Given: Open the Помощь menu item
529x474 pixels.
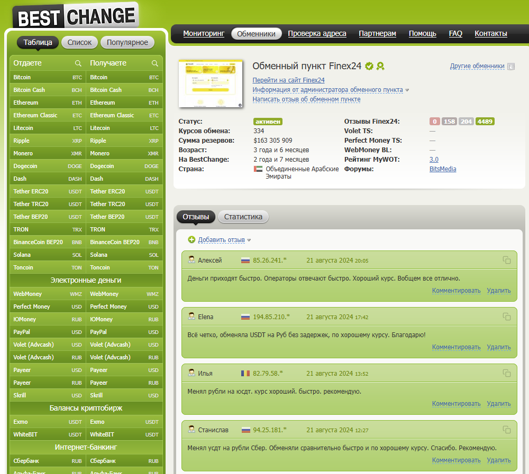Looking at the screenshot, I should click(x=423, y=34).
